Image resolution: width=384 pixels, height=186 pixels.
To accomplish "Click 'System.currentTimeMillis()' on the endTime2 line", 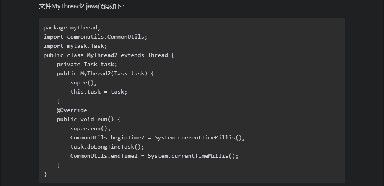I will 191,156.
